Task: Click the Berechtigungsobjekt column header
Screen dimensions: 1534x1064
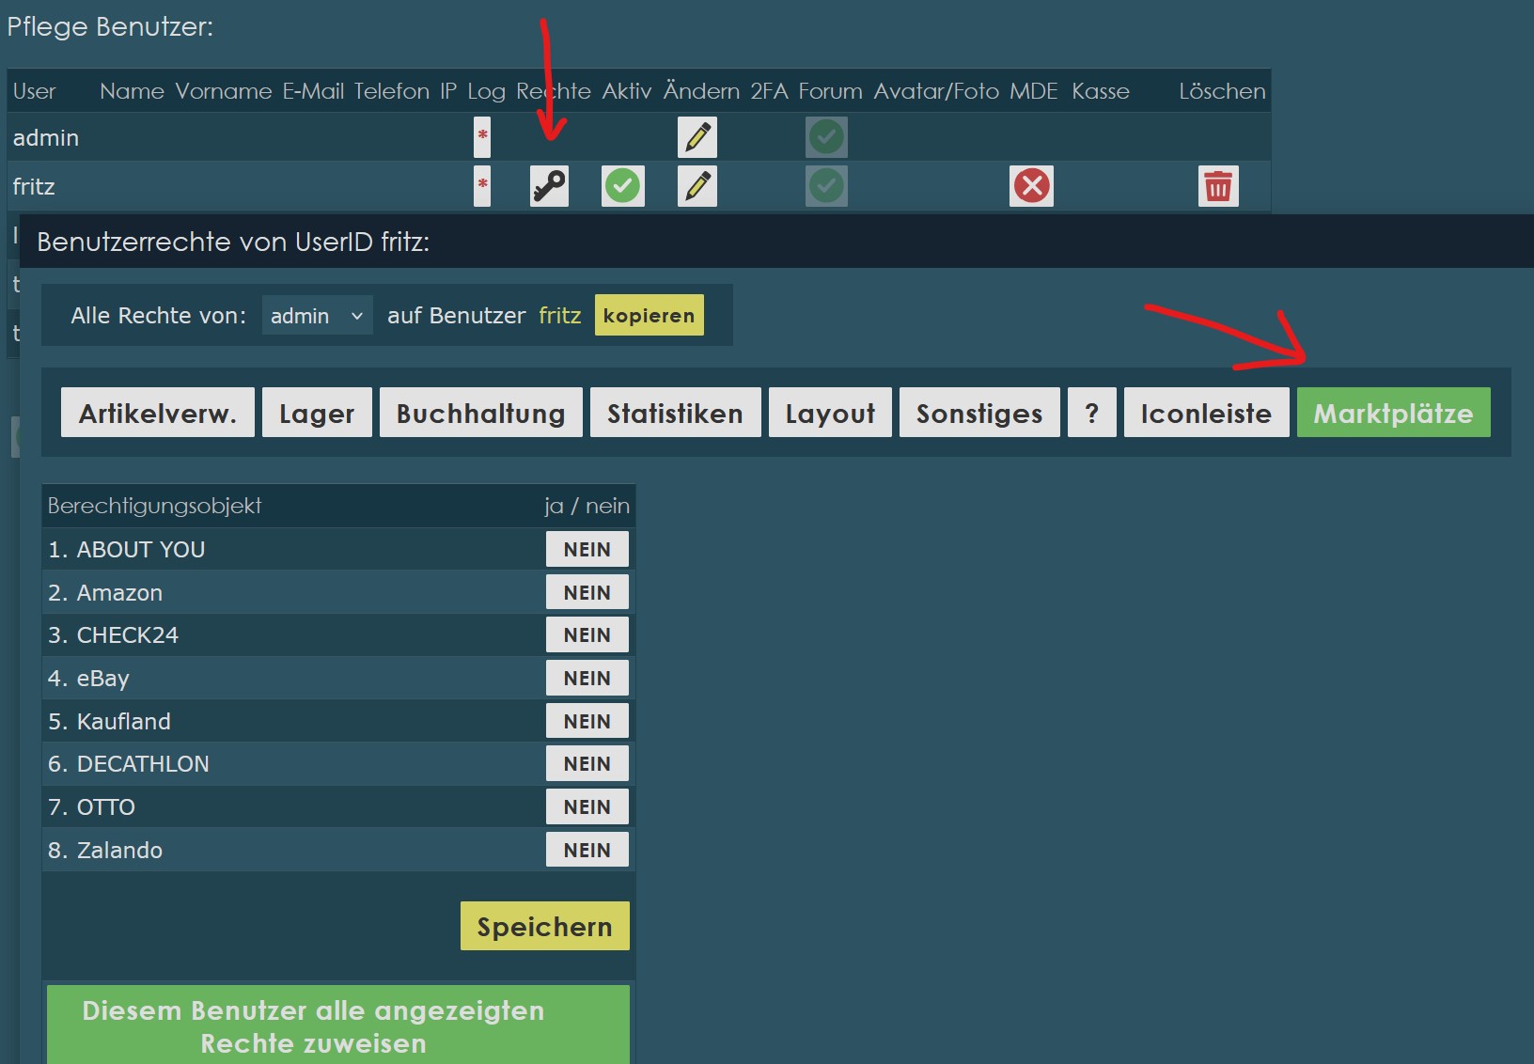Action: click(155, 506)
